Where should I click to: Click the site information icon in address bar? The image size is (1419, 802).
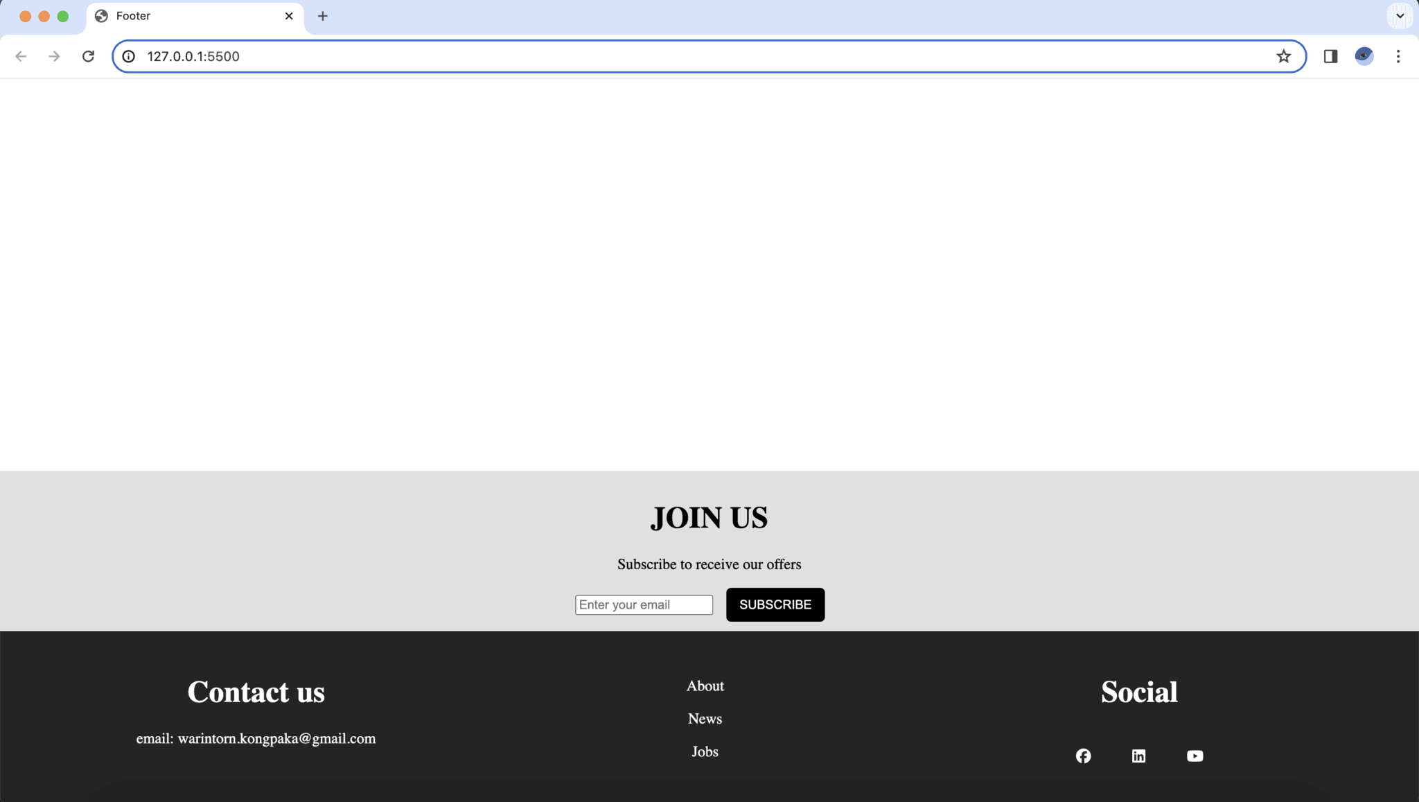click(x=129, y=56)
